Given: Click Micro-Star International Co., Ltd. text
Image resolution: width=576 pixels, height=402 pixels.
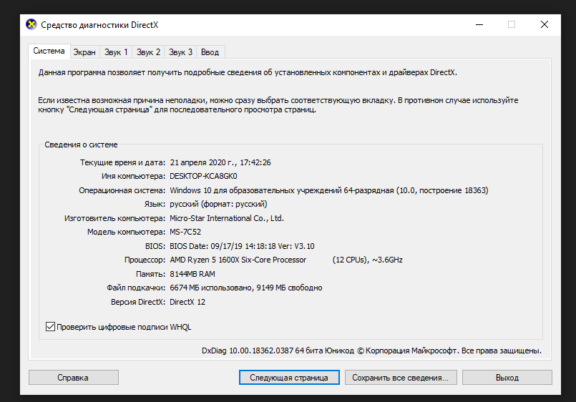Looking at the screenshot, I should 227,218.
